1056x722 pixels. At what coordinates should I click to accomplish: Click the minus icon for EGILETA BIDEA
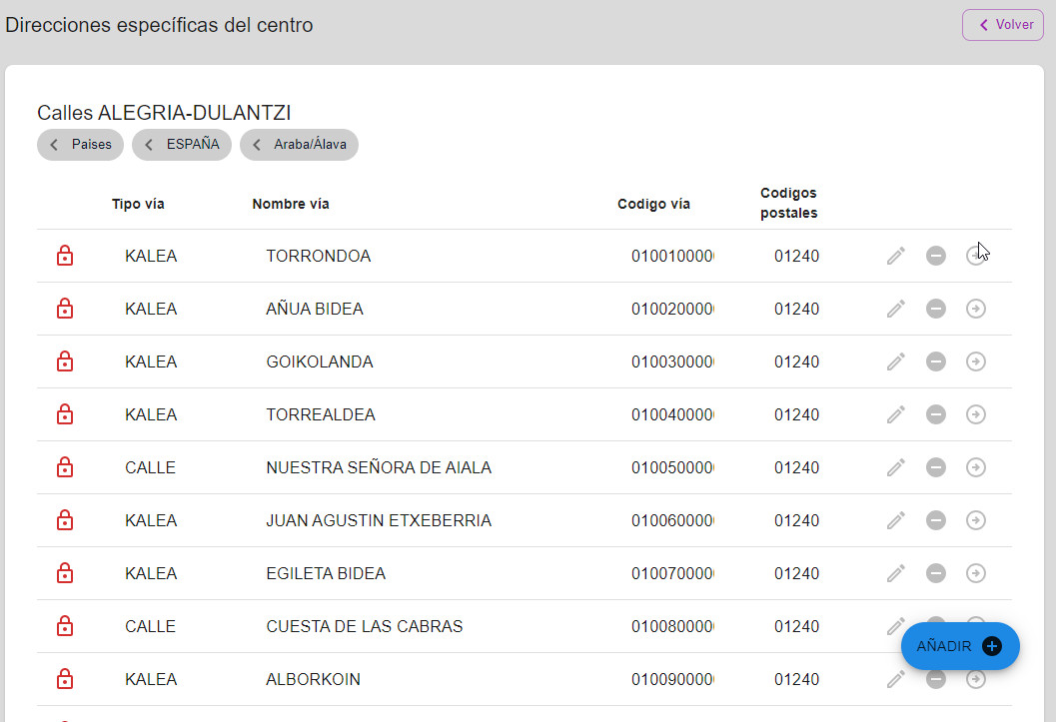pos(935,573)
